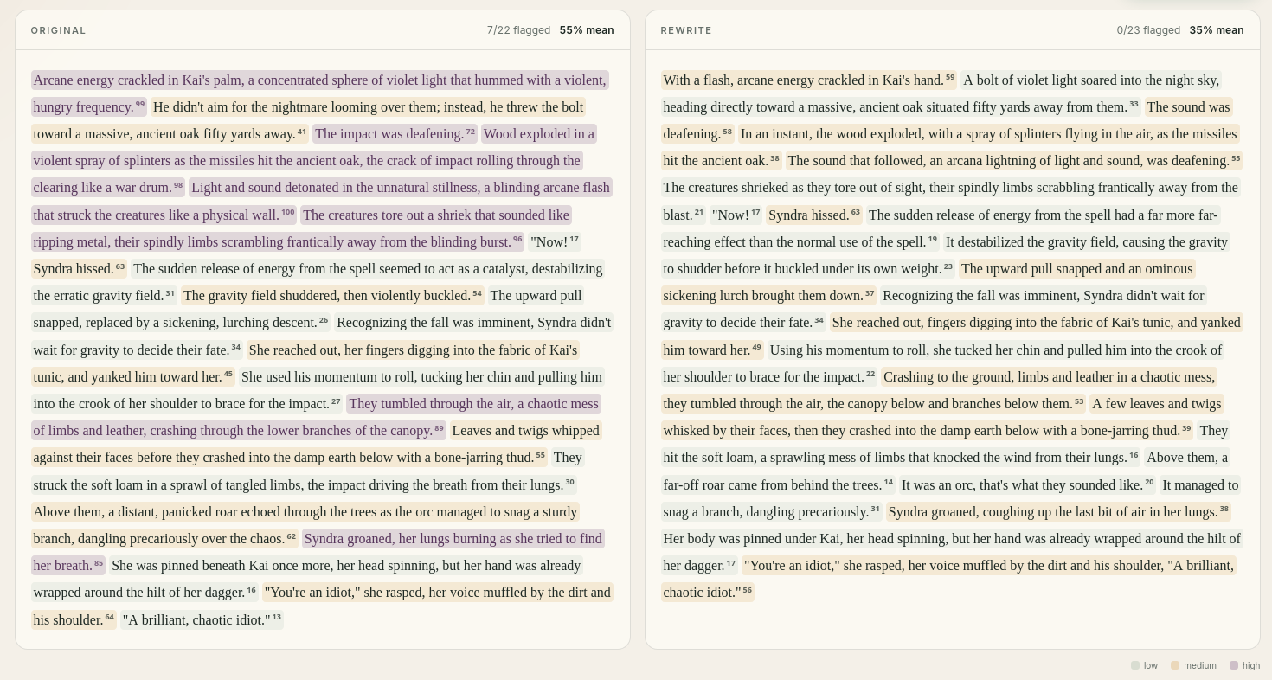The height and width of the screenshot is (680, 1272).
Task: Click the 7/22 flagged count
Action: [x=518, y=30]
